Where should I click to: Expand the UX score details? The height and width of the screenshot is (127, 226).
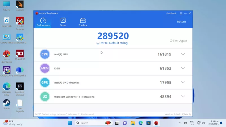183,97
